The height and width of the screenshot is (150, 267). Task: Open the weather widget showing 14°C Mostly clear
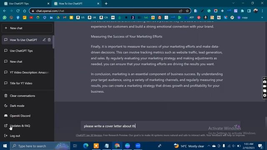click(x=189, y=146)
